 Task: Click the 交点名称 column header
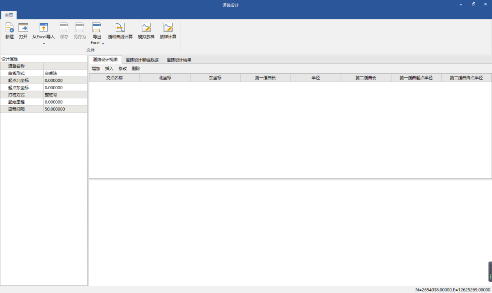tap(114, 78)
